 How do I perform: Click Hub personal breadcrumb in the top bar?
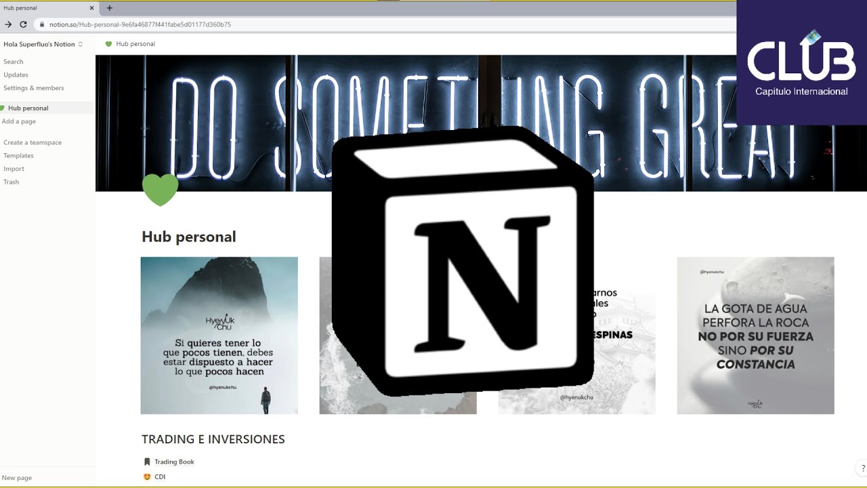coord(135,44)
